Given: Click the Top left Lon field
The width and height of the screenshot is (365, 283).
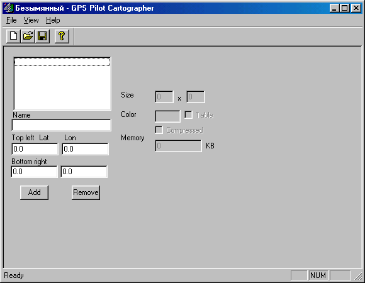Looking at the screenshot, I should tap(85, 149).
